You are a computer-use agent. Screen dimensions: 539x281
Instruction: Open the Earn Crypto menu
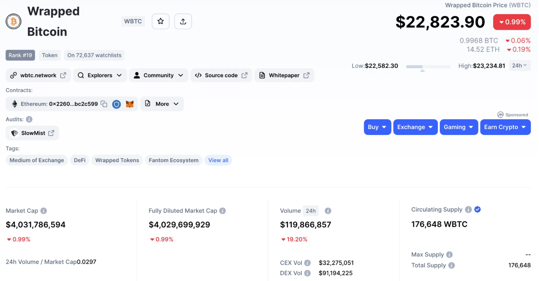[505, 127]
